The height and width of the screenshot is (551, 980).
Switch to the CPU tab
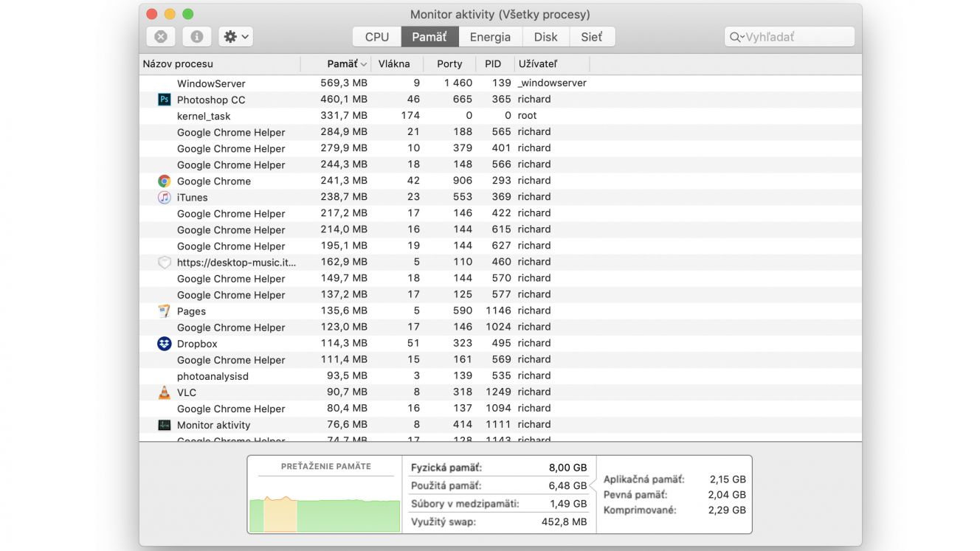pyautogui.click(x=377, y=37)
